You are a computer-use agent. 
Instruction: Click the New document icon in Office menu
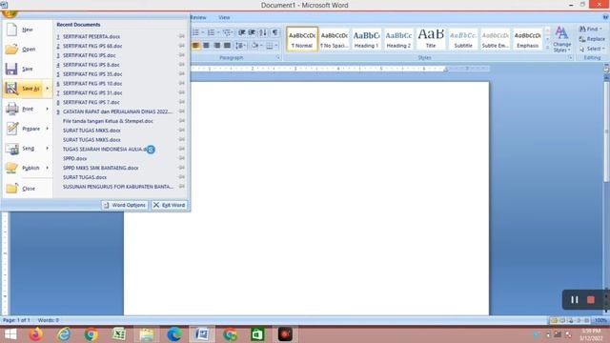(12, 30)
